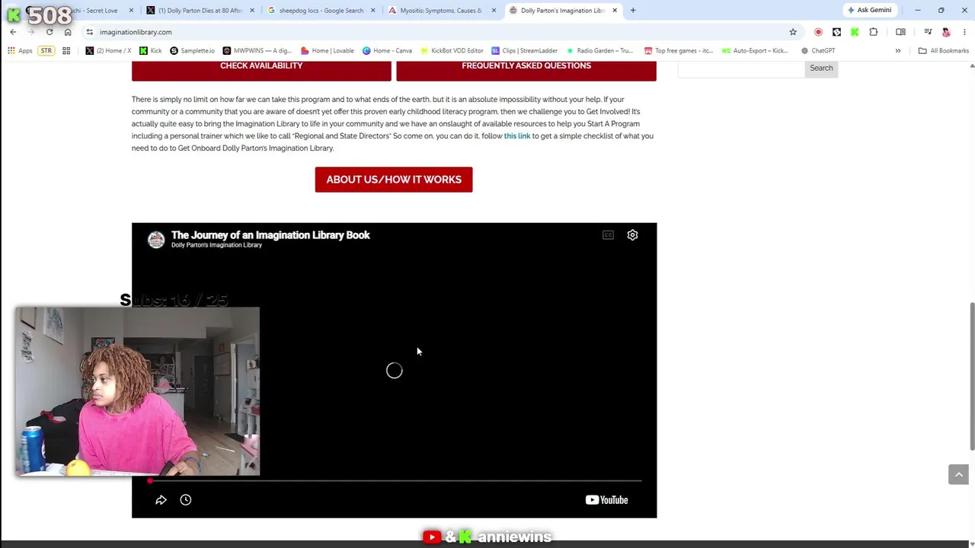Go back to the previous page

pos(13,32)
